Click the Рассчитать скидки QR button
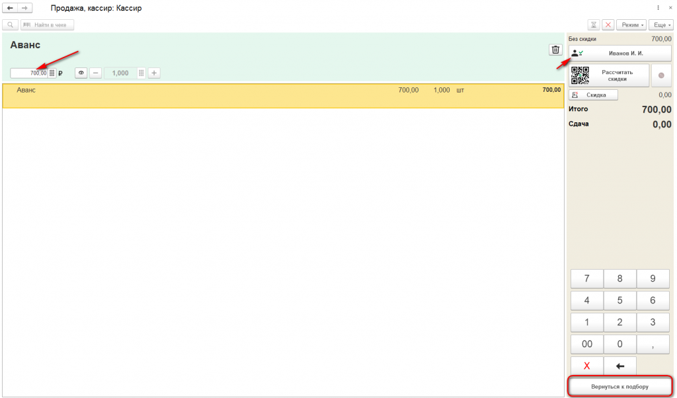The width and height of the screenshot is (677, 398). pos(609,75)
